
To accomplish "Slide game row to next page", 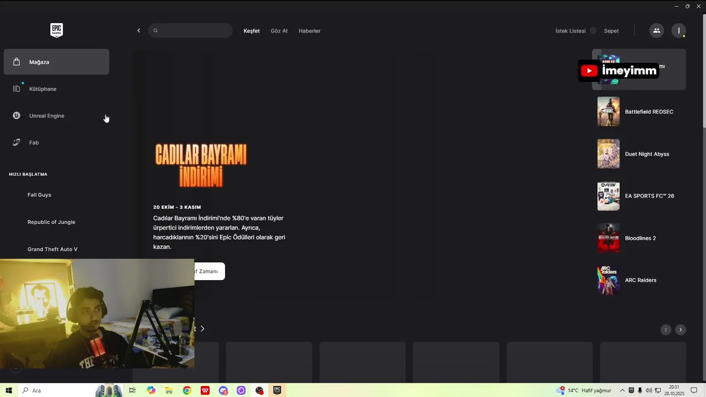I will point(681,330).
